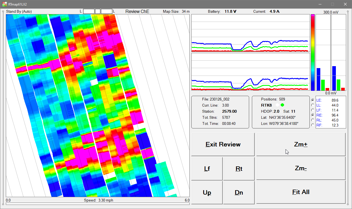Pan the map left with Lf

click(x=207, y=169)
